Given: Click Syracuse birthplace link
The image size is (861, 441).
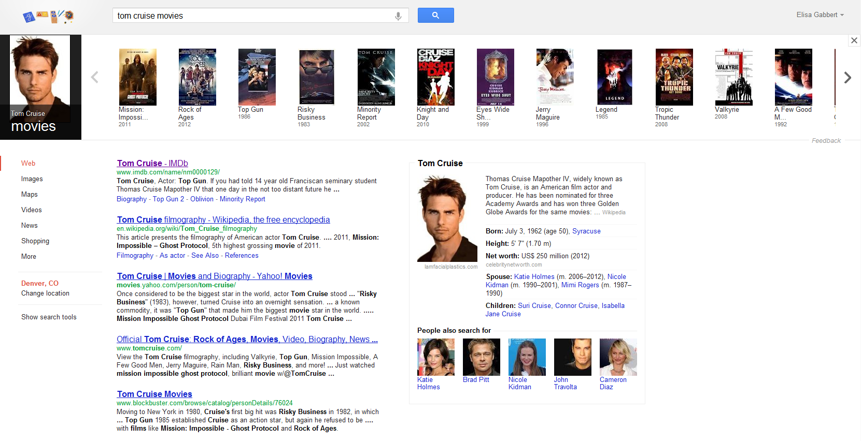Looking at the screenshot, I should pos(586,231).
